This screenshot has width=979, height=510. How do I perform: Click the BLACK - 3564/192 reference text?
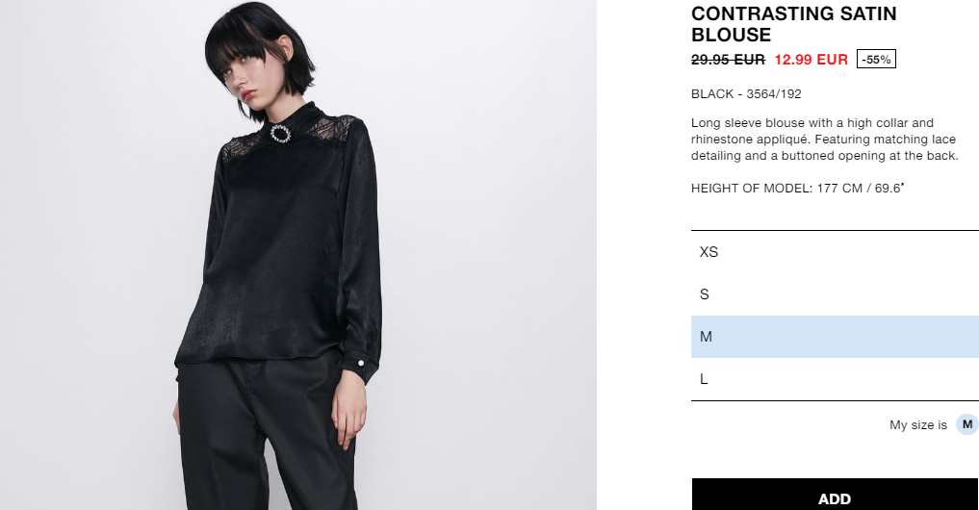click(x=746, y=94)
